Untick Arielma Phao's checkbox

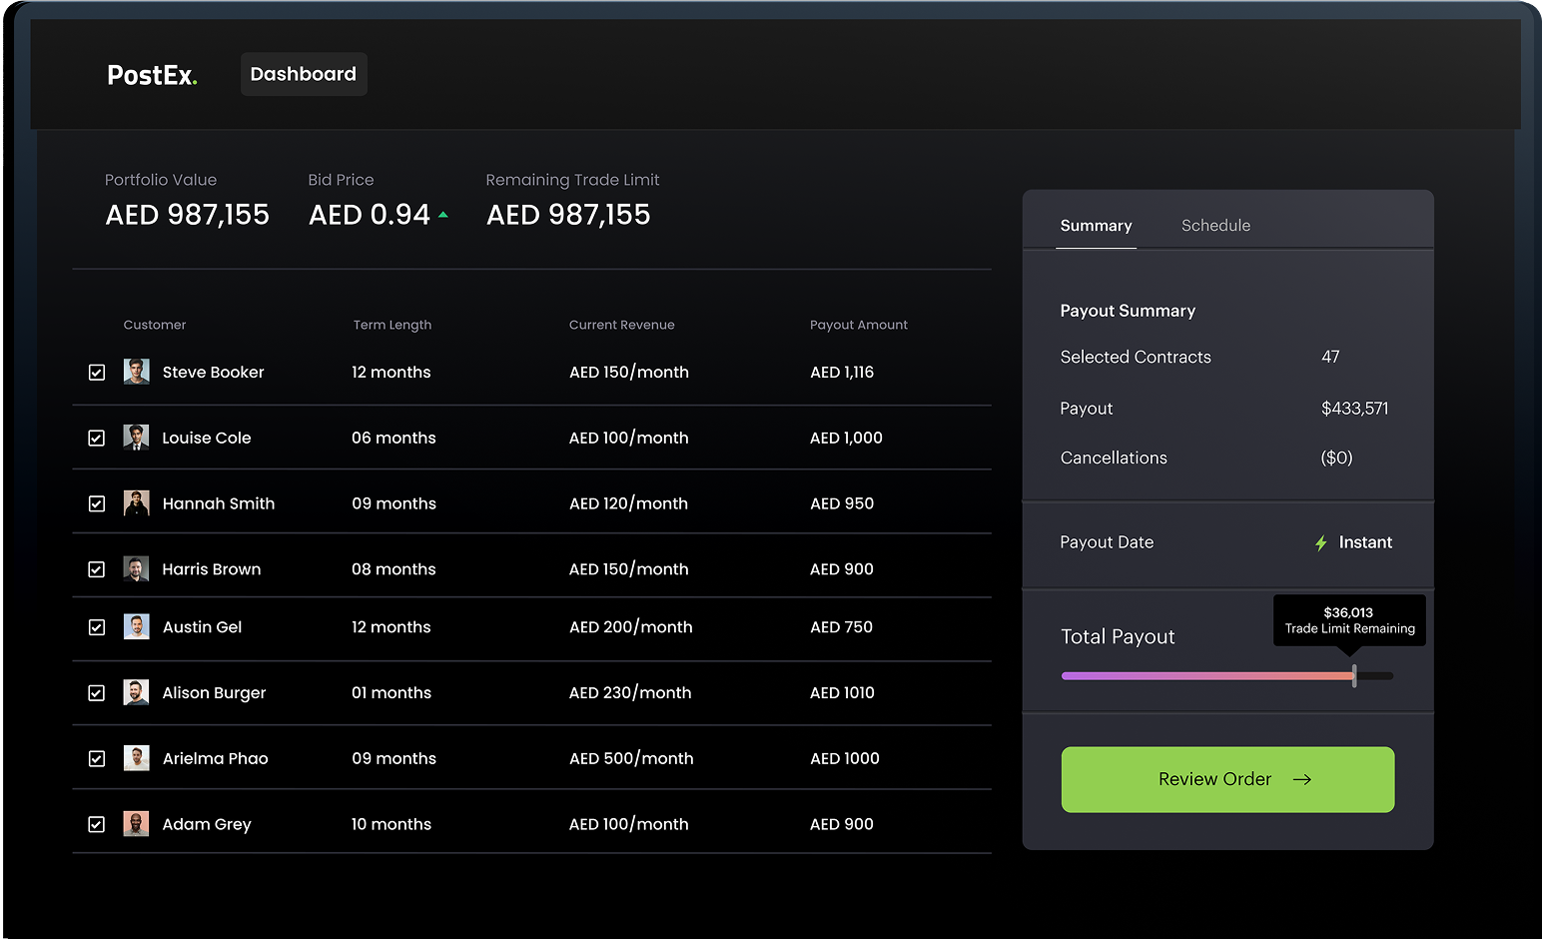click(97, 759)
